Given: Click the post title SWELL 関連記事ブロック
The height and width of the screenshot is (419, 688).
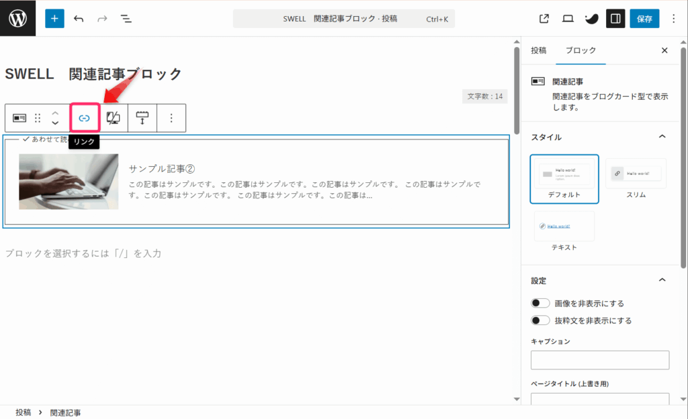Looking at the screenshot, I should tap(93, 74).
